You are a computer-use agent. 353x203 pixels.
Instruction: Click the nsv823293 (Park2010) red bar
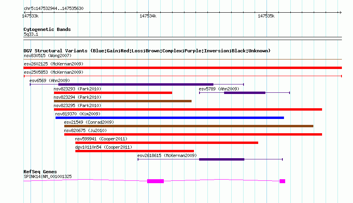coord(113,93)
